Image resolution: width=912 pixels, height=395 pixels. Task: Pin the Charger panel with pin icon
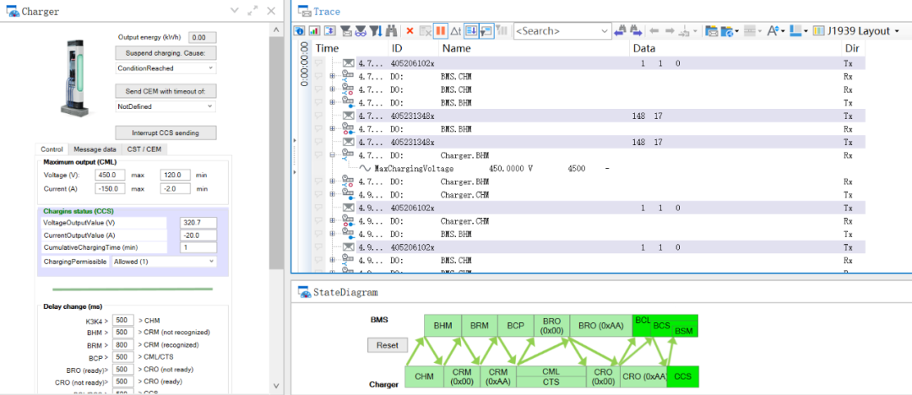pos(252,11)
